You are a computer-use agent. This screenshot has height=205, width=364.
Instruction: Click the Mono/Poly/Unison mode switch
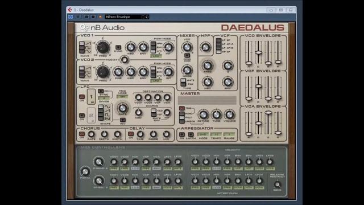click(x=182, y=117)
